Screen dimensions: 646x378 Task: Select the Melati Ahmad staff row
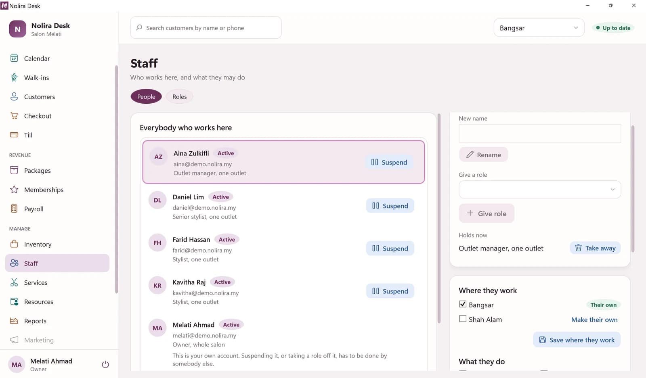pyautogui.click(x=283, y=344)
